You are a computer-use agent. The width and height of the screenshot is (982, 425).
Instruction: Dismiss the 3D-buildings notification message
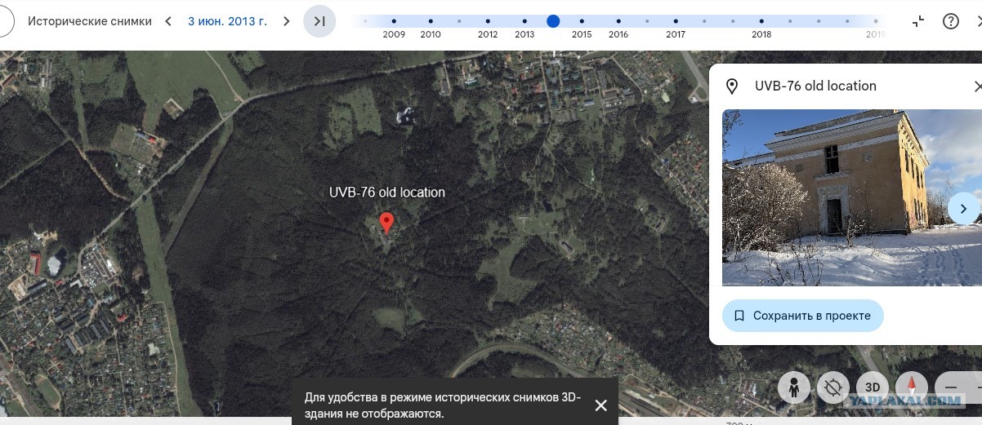click(600, 405)
